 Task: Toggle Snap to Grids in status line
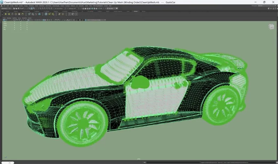click(x=40, y=8)
